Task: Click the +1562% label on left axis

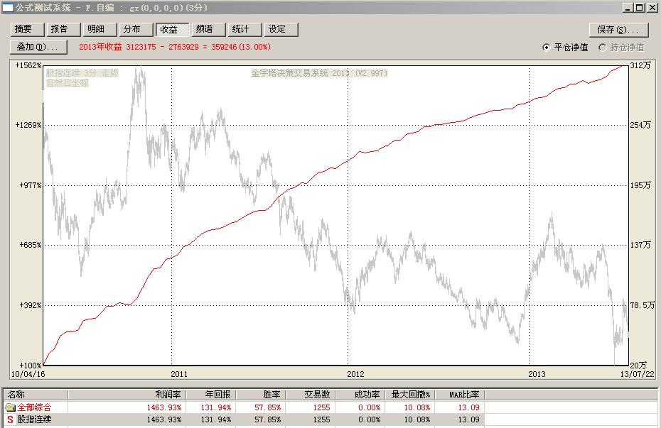Action: (28, 65)
